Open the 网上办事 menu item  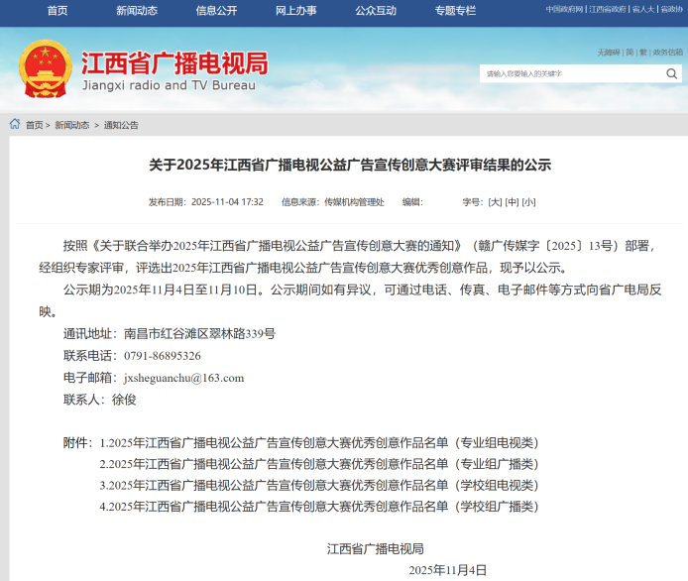point(295,11)
